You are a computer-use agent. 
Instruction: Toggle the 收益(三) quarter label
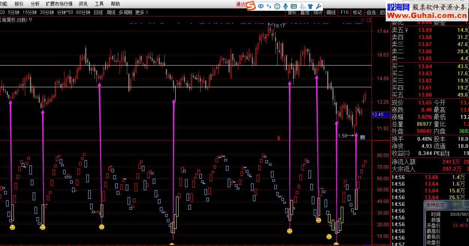point(400,153)
